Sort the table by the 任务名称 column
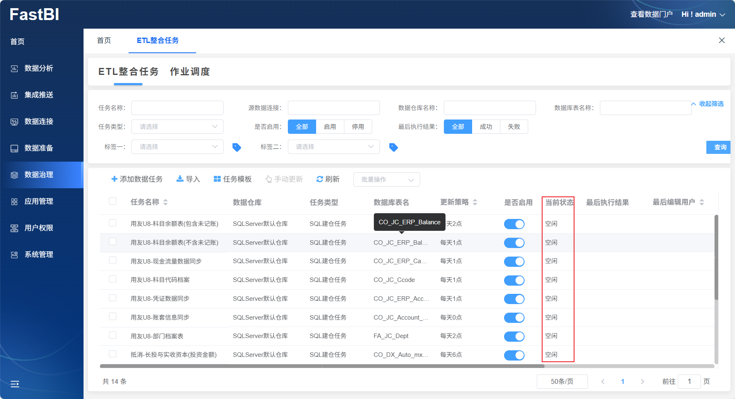This screenshot has height=399, width=735. click(x=165, y=202)
